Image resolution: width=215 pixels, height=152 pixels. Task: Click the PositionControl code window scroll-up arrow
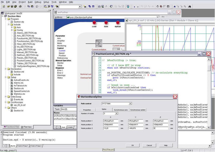(x=209, y=59)
